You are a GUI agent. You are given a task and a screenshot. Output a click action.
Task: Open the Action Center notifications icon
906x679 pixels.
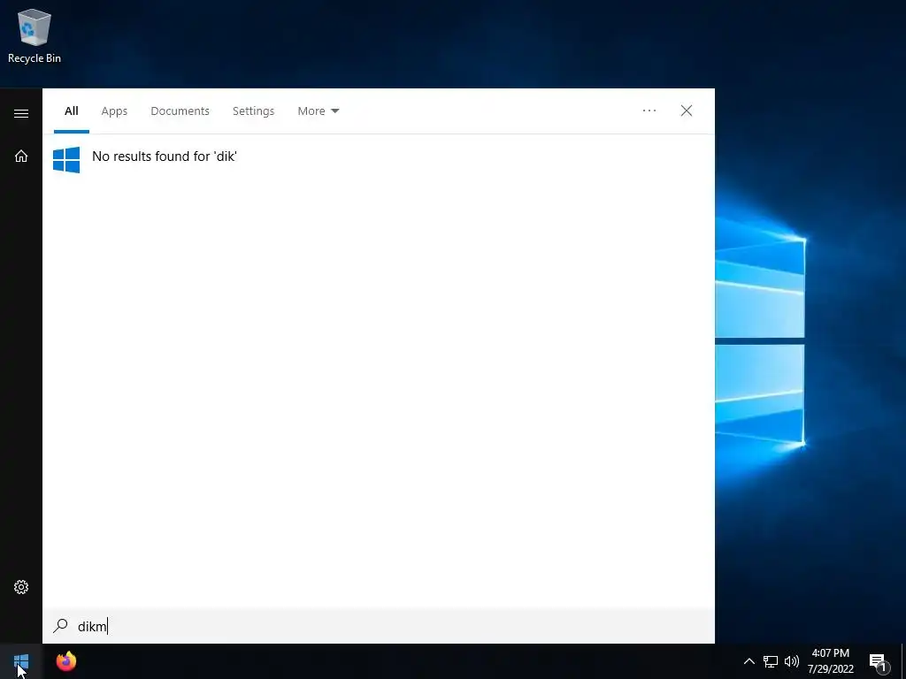(x=879, y=662)
